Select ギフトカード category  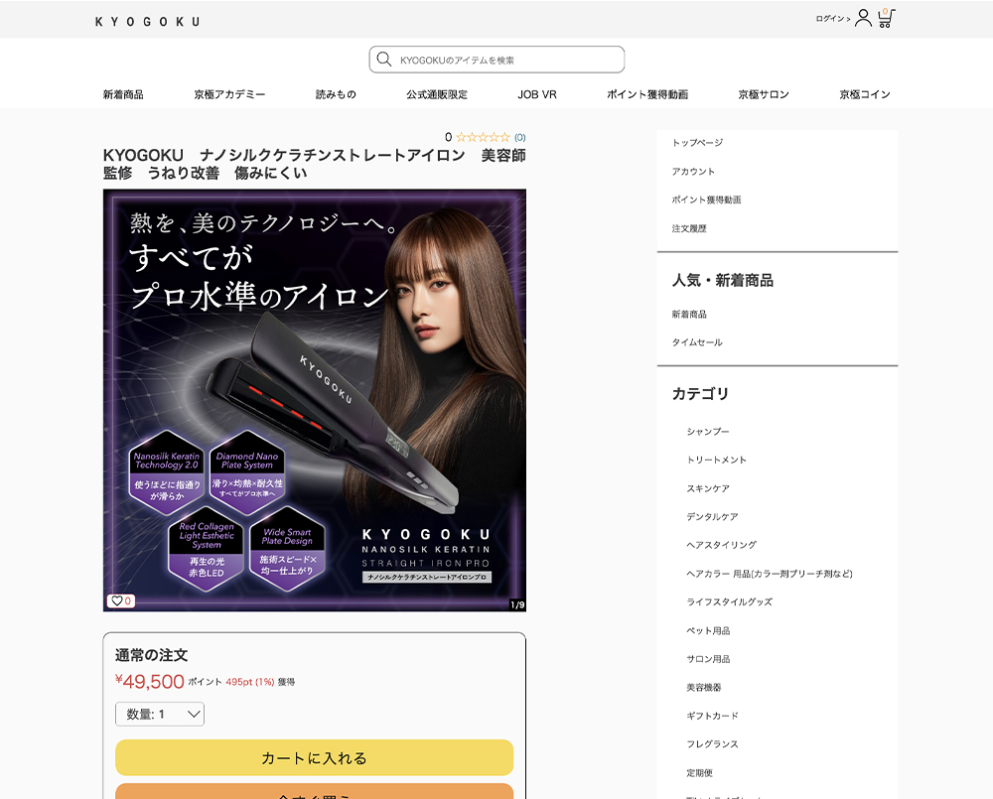pos(712,716)
